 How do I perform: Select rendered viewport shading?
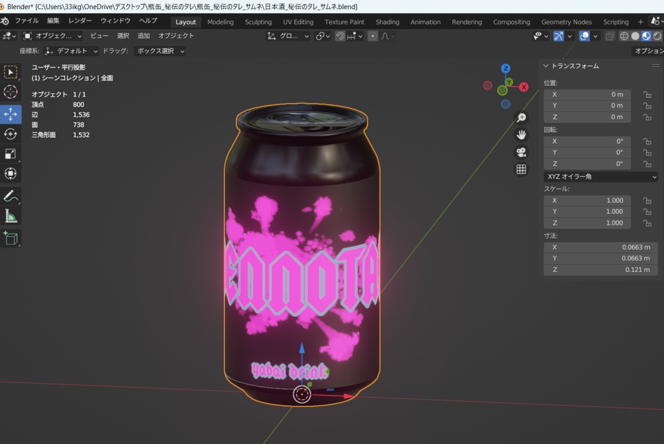pos(658,36)
